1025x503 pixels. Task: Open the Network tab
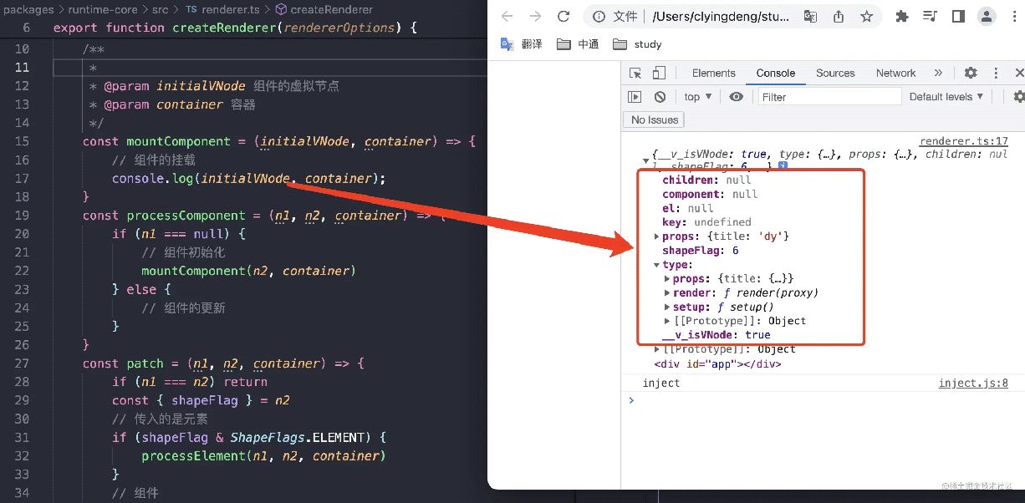click(895, 73)
